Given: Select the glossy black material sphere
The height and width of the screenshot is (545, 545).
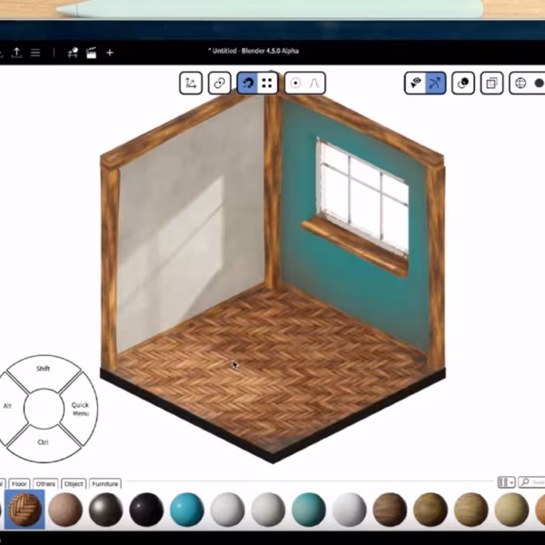Looking at the screenshot, I should (x=146, y=510).
